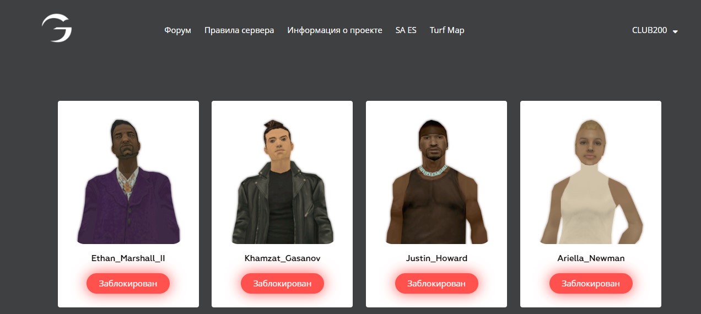Click Justin_Howard character image
701x314 pixels.
436,181
